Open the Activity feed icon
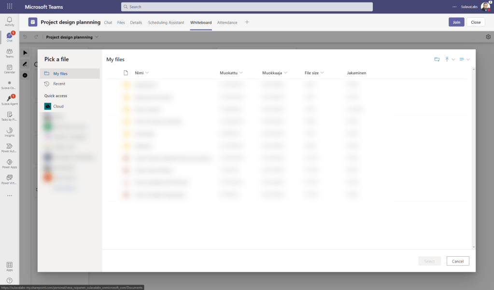494x290 pixels. [x=10, y=21]
